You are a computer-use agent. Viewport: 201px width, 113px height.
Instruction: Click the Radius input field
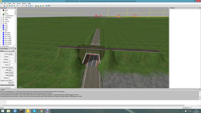tap(11, 56)
